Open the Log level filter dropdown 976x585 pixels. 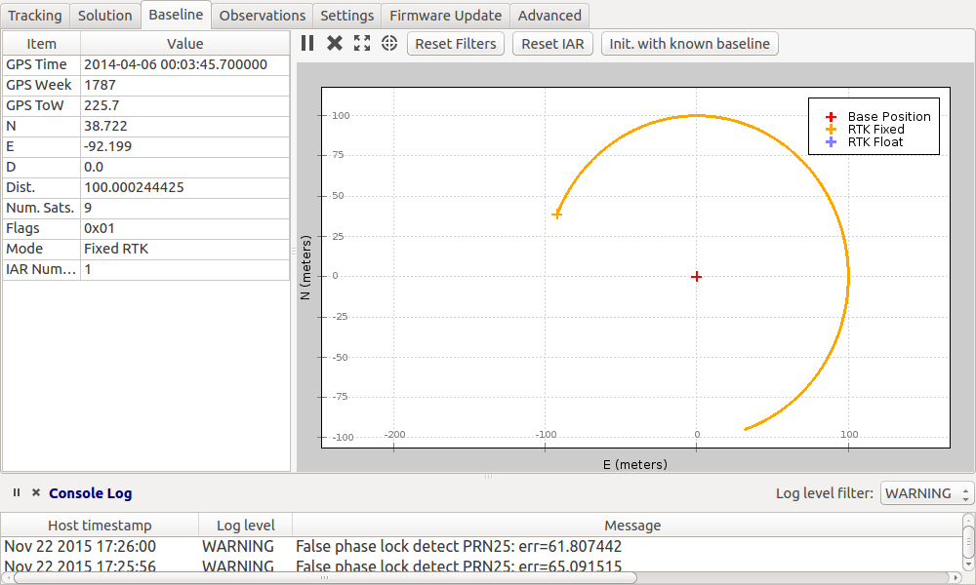(x=926, y=493)
